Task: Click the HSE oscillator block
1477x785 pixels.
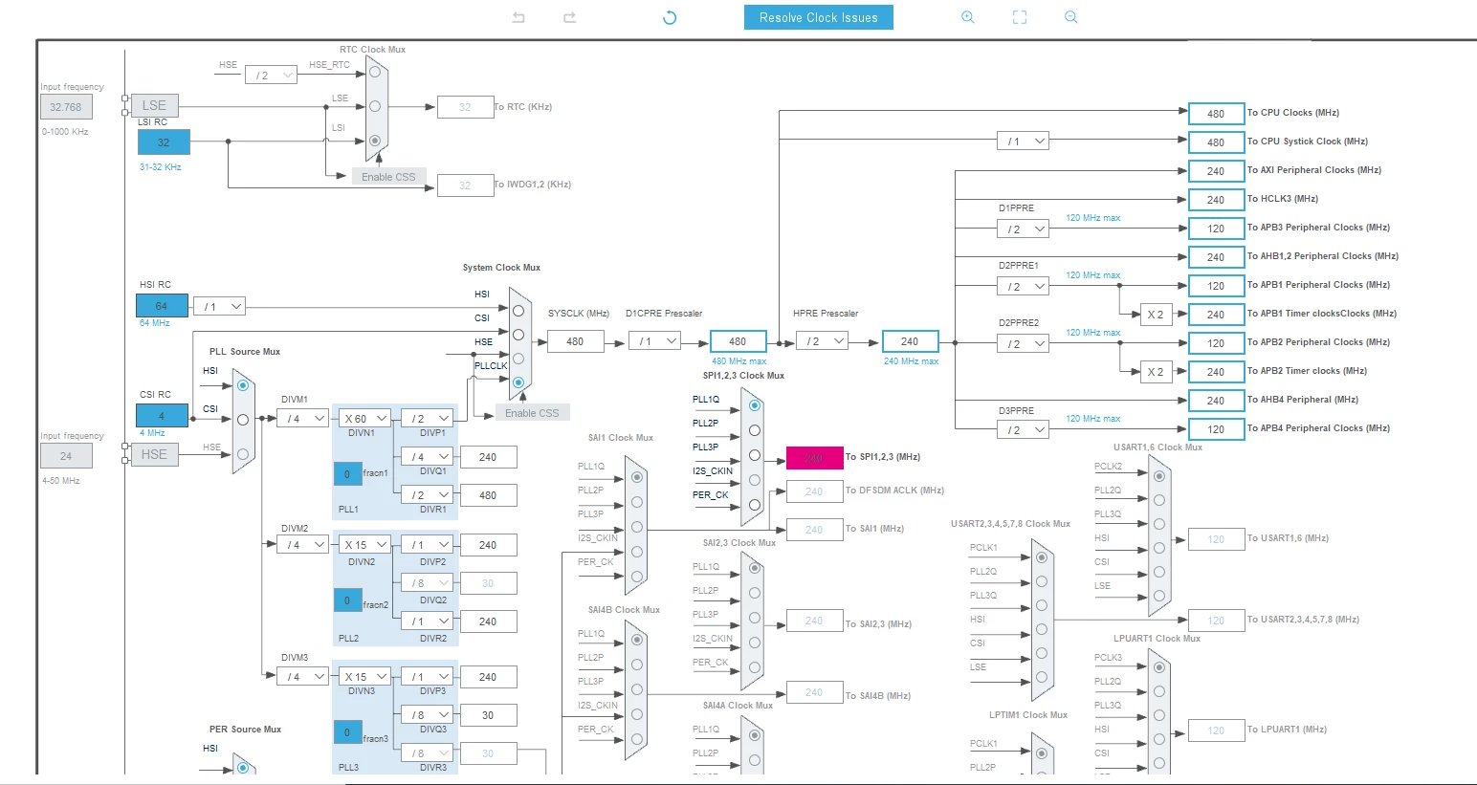Action: (154, 454)
